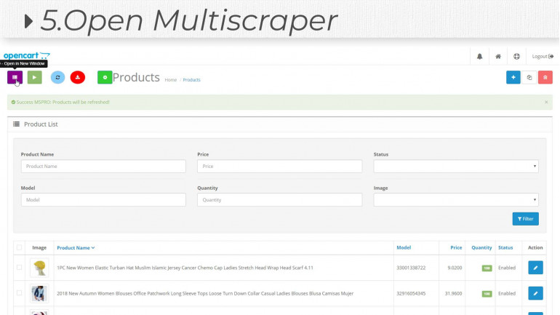Image resolution: width=560 pixels, height=315 pixels.
Task: Click Enabled status in Blouses row
Action: click(507, 293)
